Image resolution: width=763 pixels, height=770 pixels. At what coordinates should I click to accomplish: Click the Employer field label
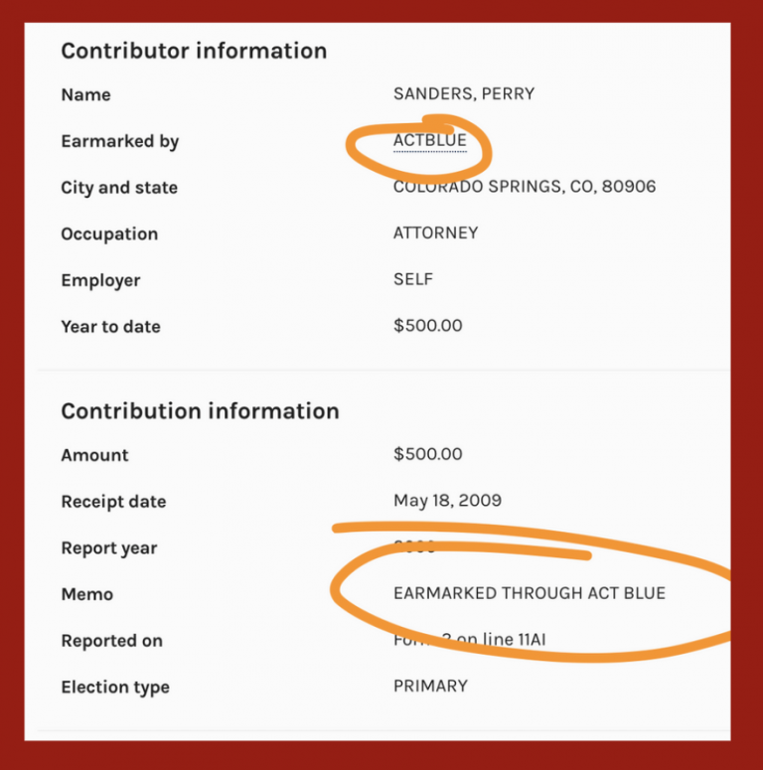[x=100, y=281]
